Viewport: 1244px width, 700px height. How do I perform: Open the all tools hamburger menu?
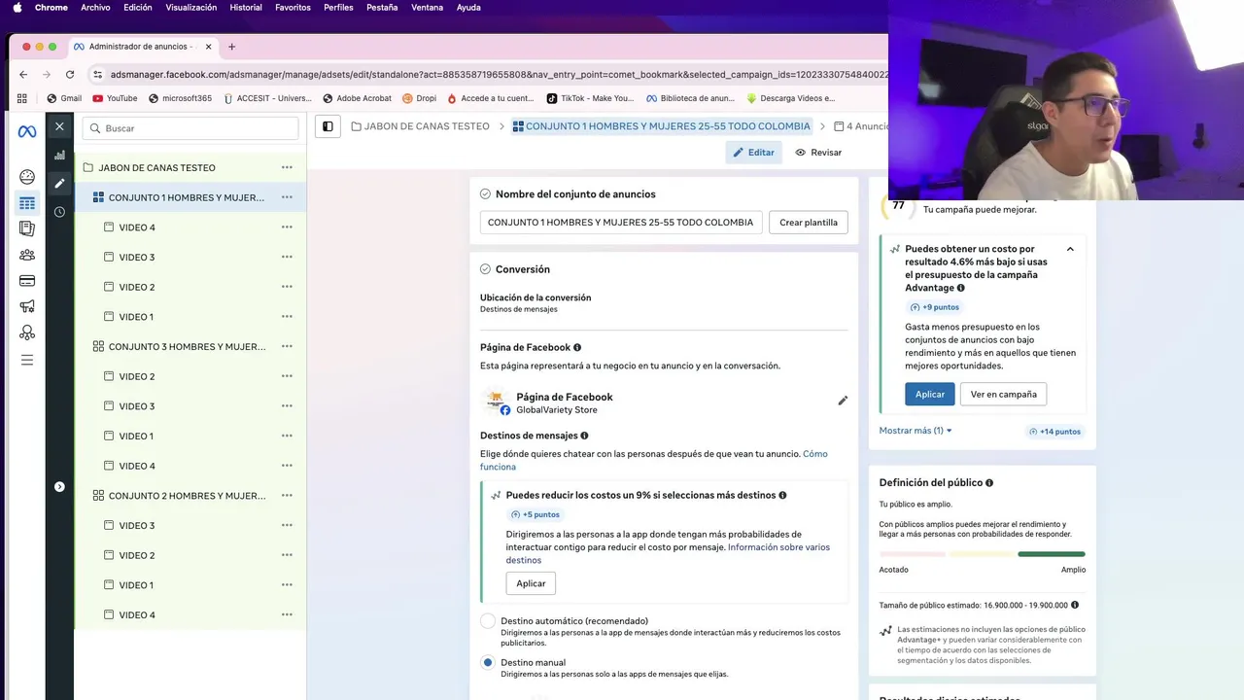(27, 360)
